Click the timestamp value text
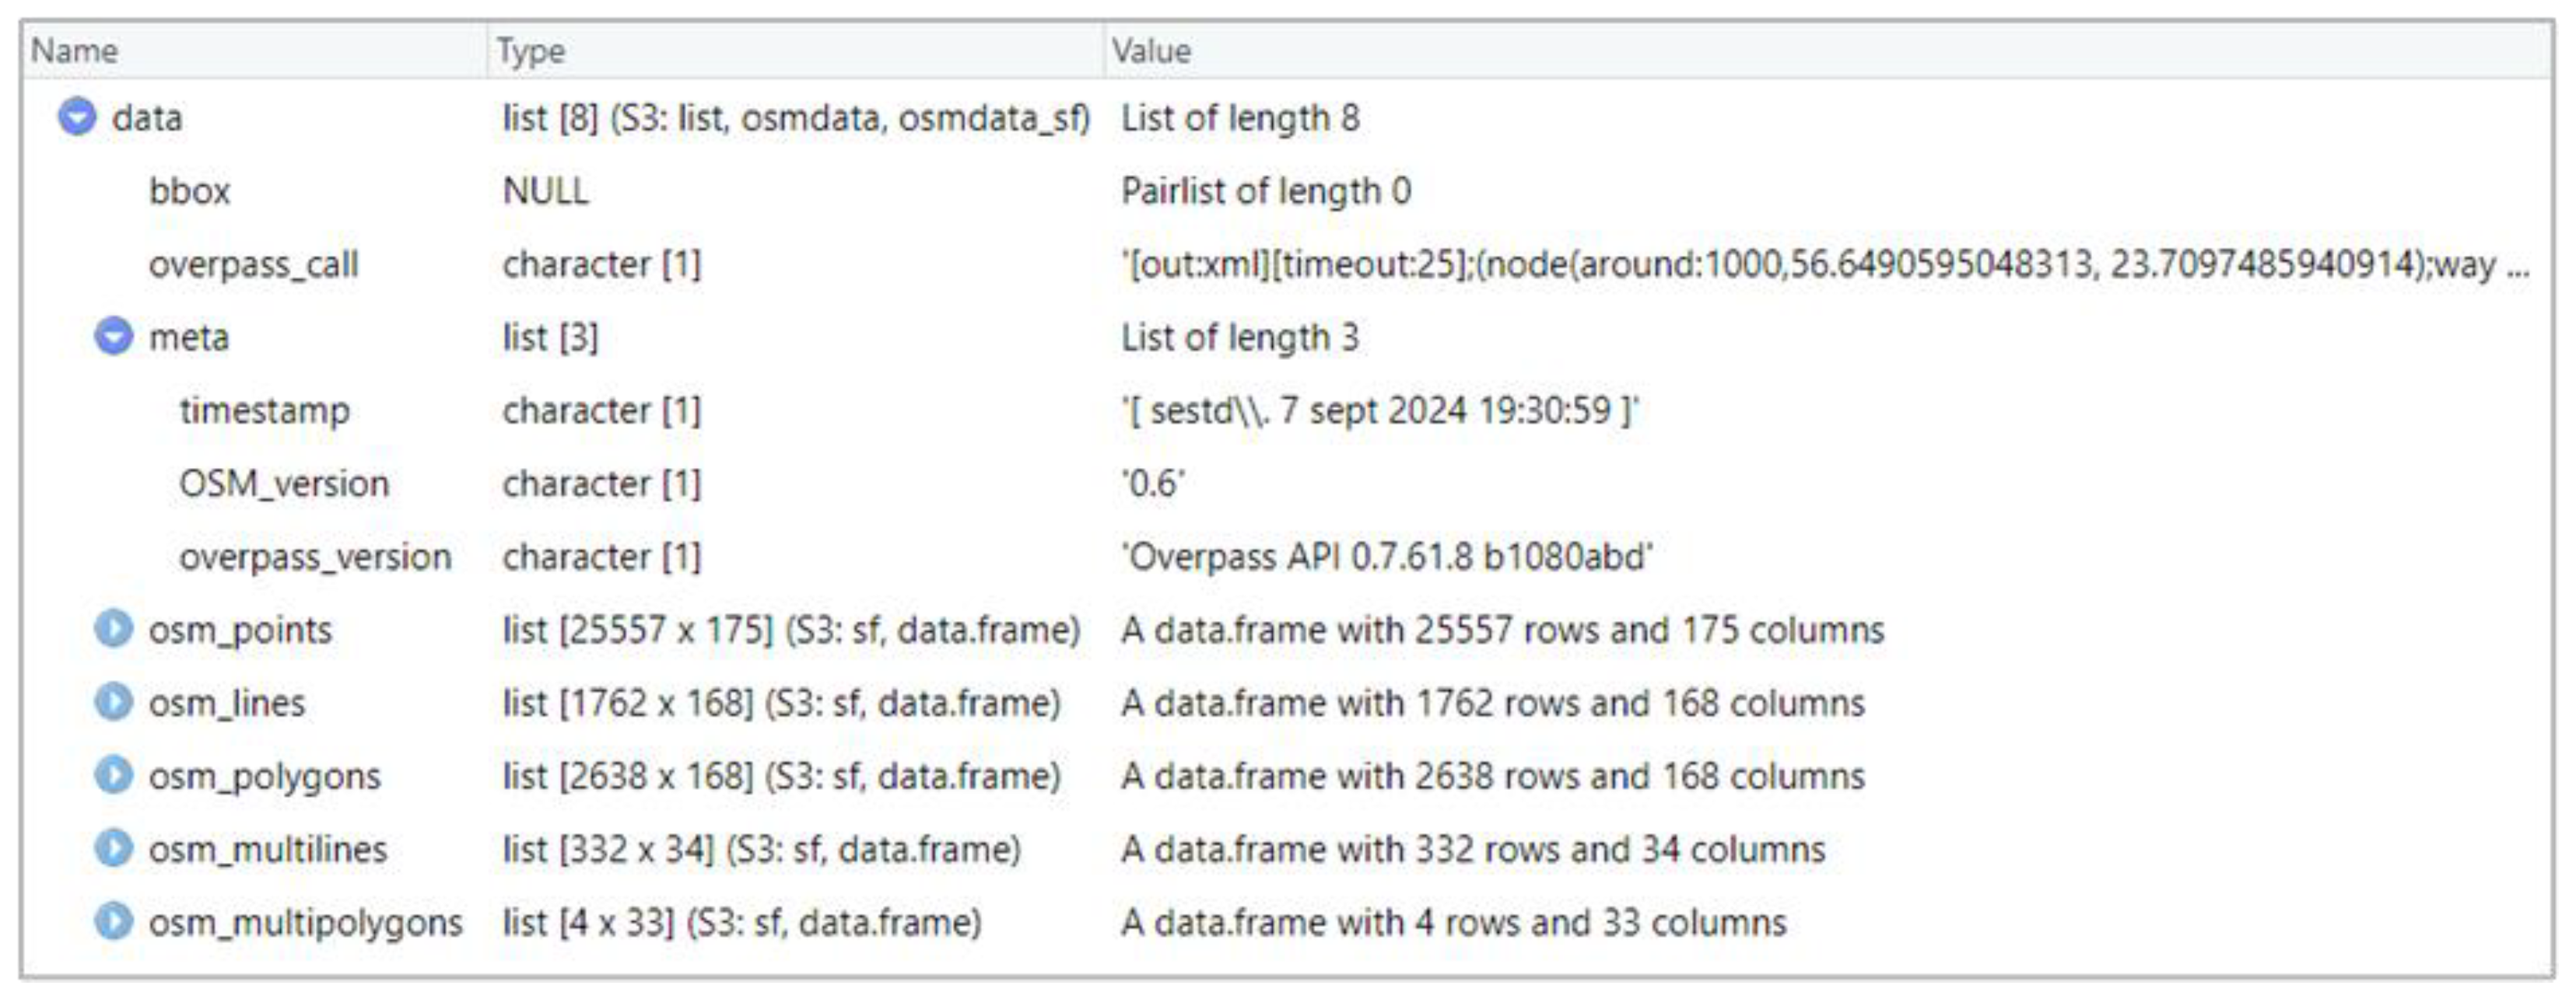Image resolution: width=2576 pixels, height=999 pixels. [1380, 410]
